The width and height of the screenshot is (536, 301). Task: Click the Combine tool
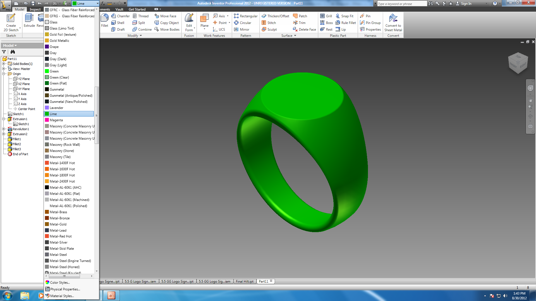(x=142, y=30)
